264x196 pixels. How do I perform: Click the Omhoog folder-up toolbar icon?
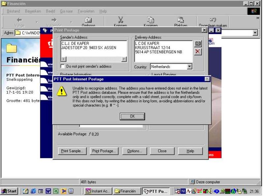(88, 20)
